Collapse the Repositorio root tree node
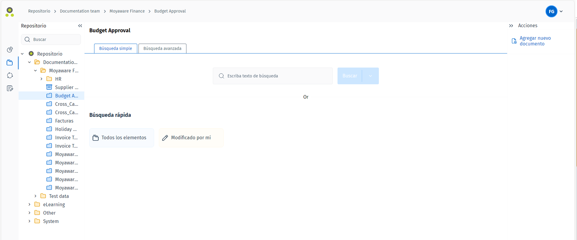Viewport: 577px width, 240px height. pyautogui.click(x=22, y=54)
